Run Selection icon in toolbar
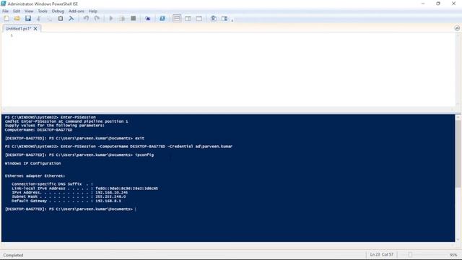462x260 pixels. point(122,18)
